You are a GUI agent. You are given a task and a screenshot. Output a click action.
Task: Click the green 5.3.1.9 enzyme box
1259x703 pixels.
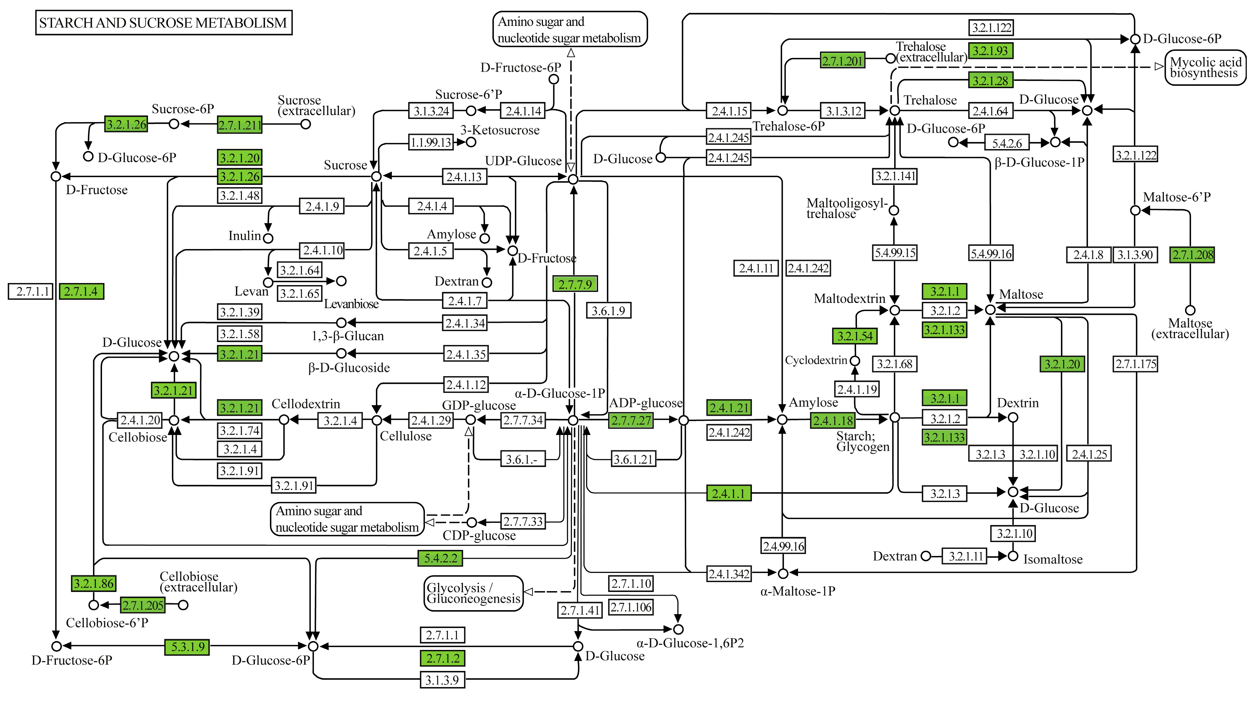pos(187,647)
